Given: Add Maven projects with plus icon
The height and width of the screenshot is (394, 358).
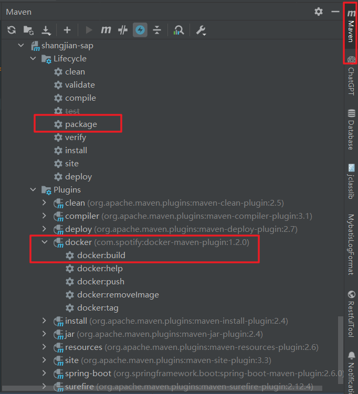Looking at the screenshot, I should [67, 30].
